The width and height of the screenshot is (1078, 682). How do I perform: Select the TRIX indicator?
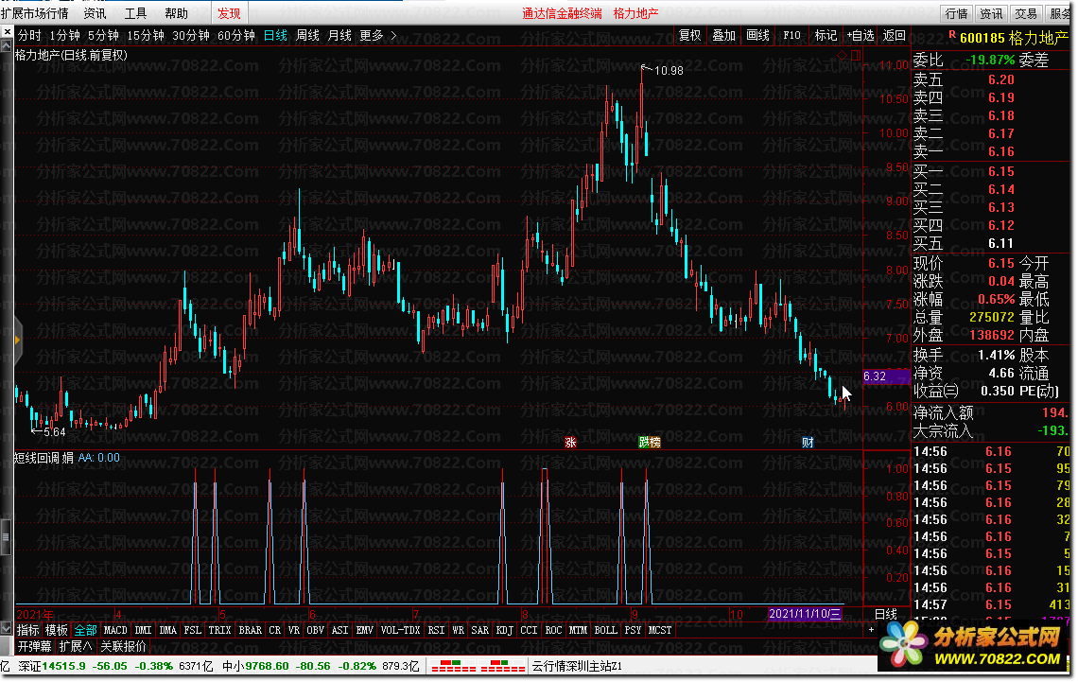(219, 630)
